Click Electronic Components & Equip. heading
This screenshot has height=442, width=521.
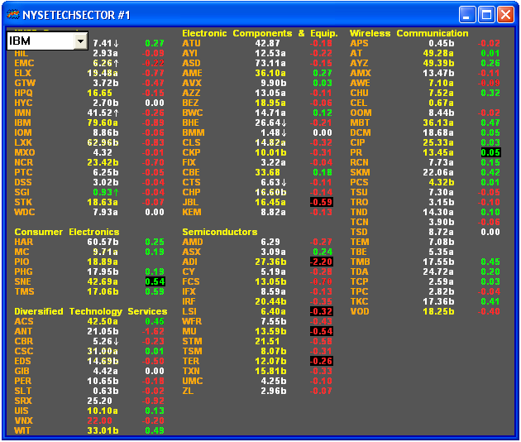(x=260, y=33)
